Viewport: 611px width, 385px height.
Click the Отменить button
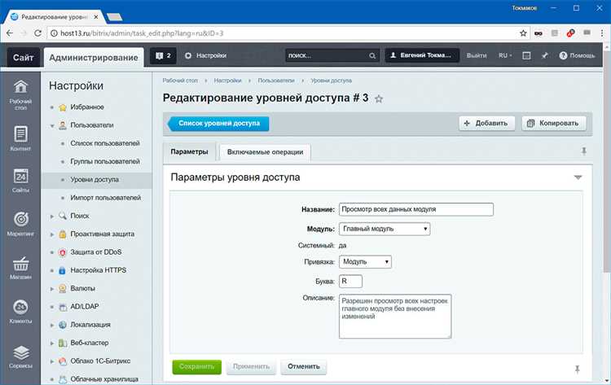click(x=304, y=367)
